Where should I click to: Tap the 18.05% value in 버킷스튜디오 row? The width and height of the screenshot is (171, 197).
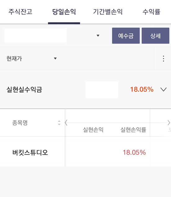tap(134, 152)
